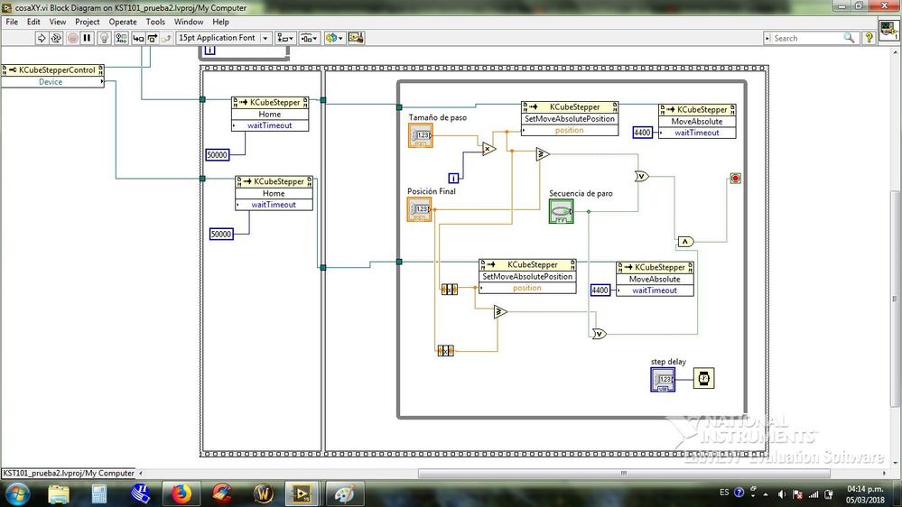Click the Run arrow toolbar button
The image size is (902, 507).
42,38
